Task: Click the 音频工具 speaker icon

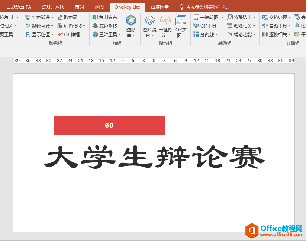Action: coord(265,26)
